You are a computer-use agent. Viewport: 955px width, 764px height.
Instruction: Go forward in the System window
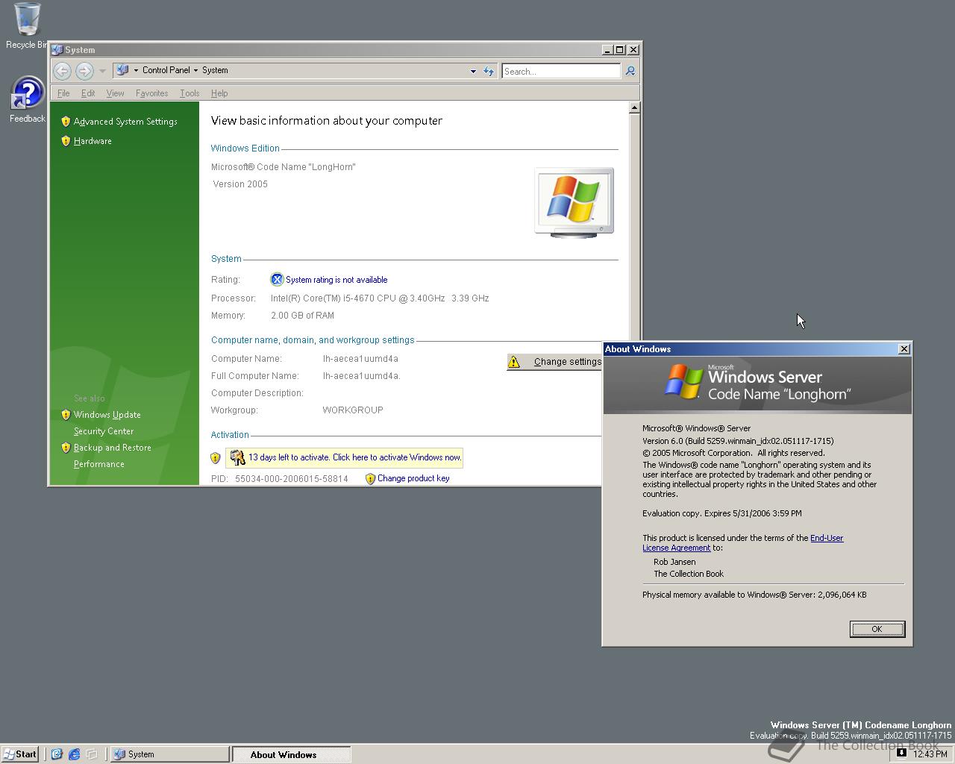coord(84,71)
